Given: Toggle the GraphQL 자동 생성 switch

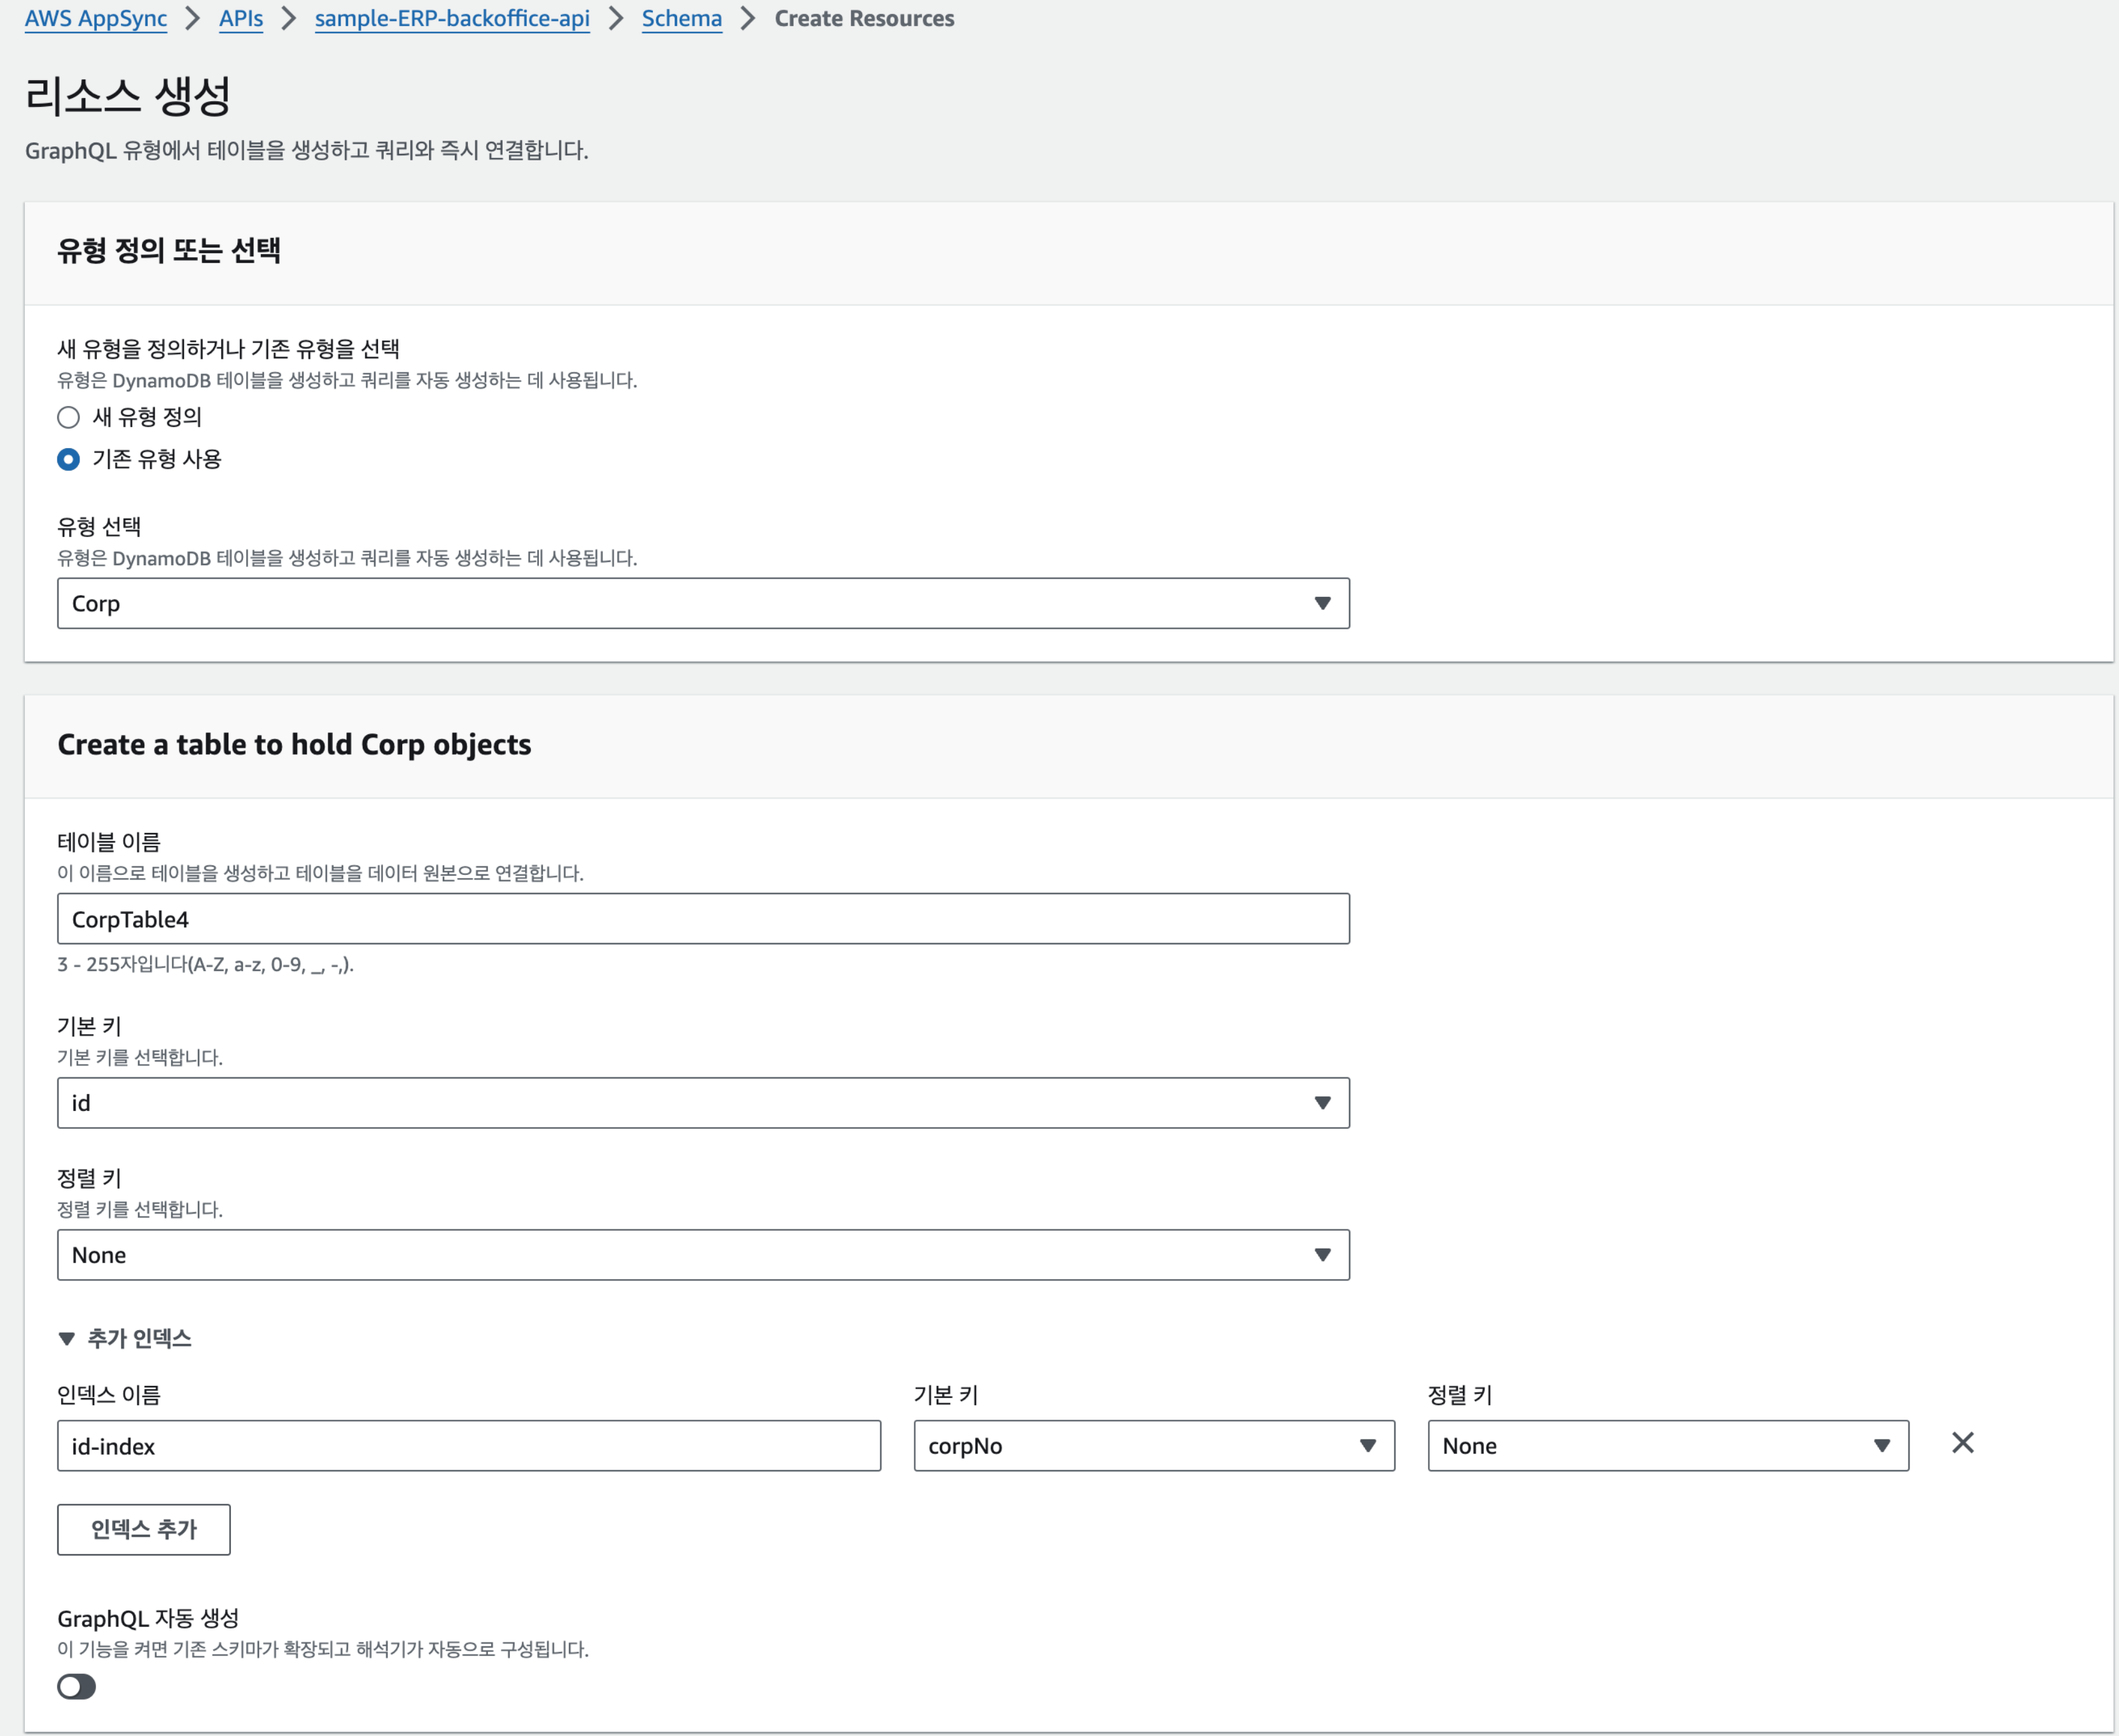Looking at the screenshot, I should 76,1687.
